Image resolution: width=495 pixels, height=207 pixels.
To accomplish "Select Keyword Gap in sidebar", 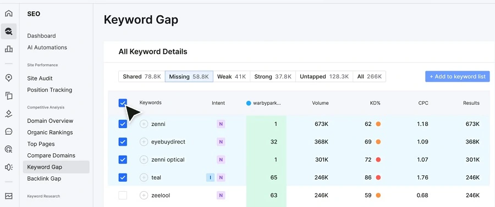I will pos(56,167).
